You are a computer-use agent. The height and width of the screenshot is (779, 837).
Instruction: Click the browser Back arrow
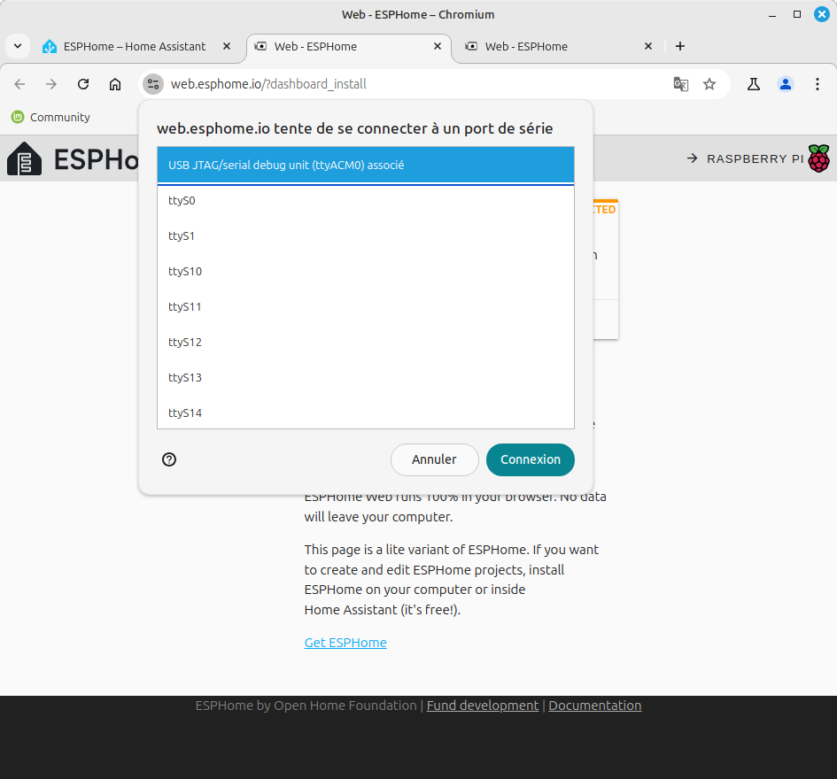pyautogui.click(x=19, y=84)
